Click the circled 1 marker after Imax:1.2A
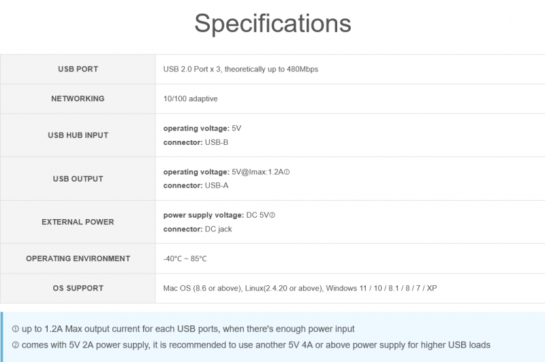The width and height of the screenshot is (545, 362). (x=287, y=172)
